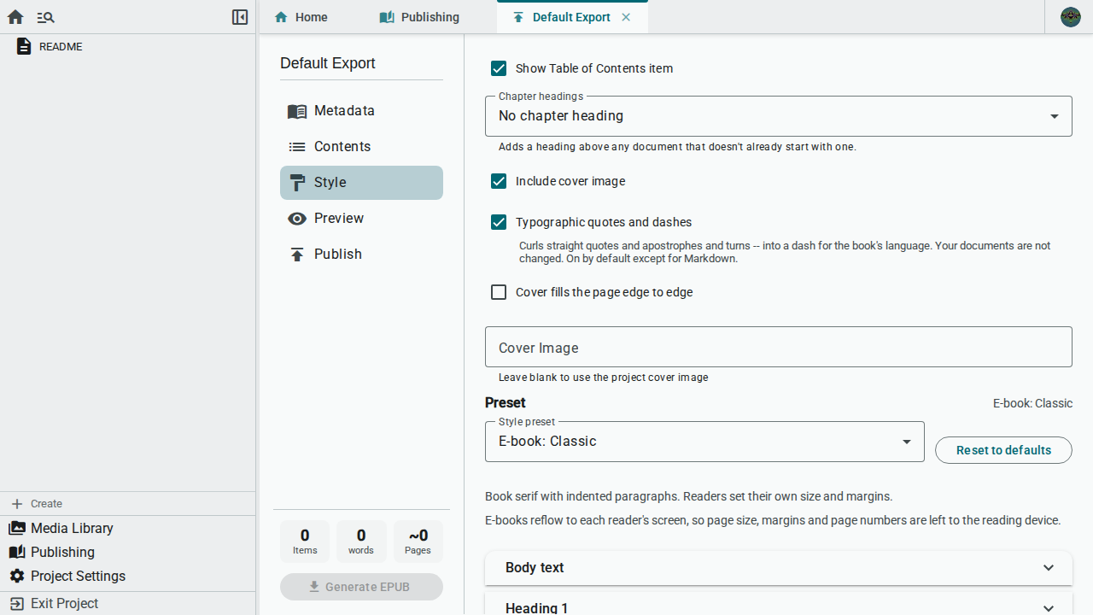Click the Create button
The height and width of the screenshot is (615, 1093).
(128, 504)
